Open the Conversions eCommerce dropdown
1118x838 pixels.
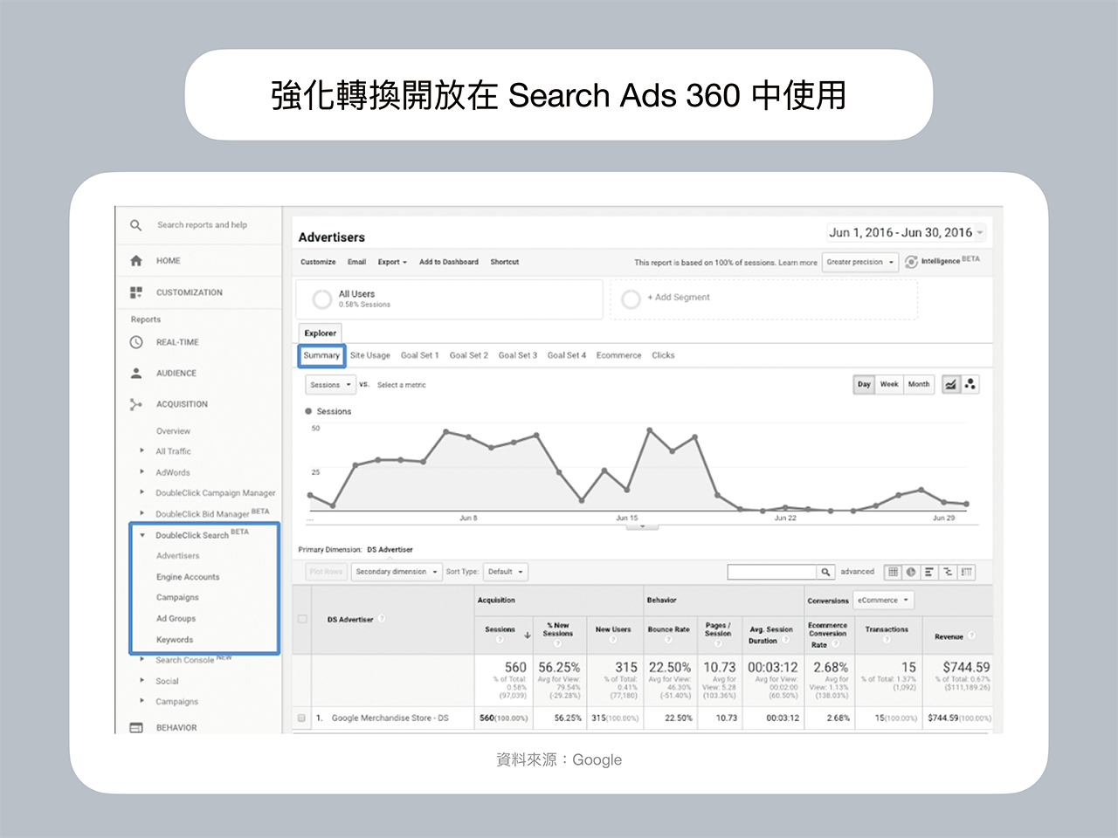click(x=883, y=600)
